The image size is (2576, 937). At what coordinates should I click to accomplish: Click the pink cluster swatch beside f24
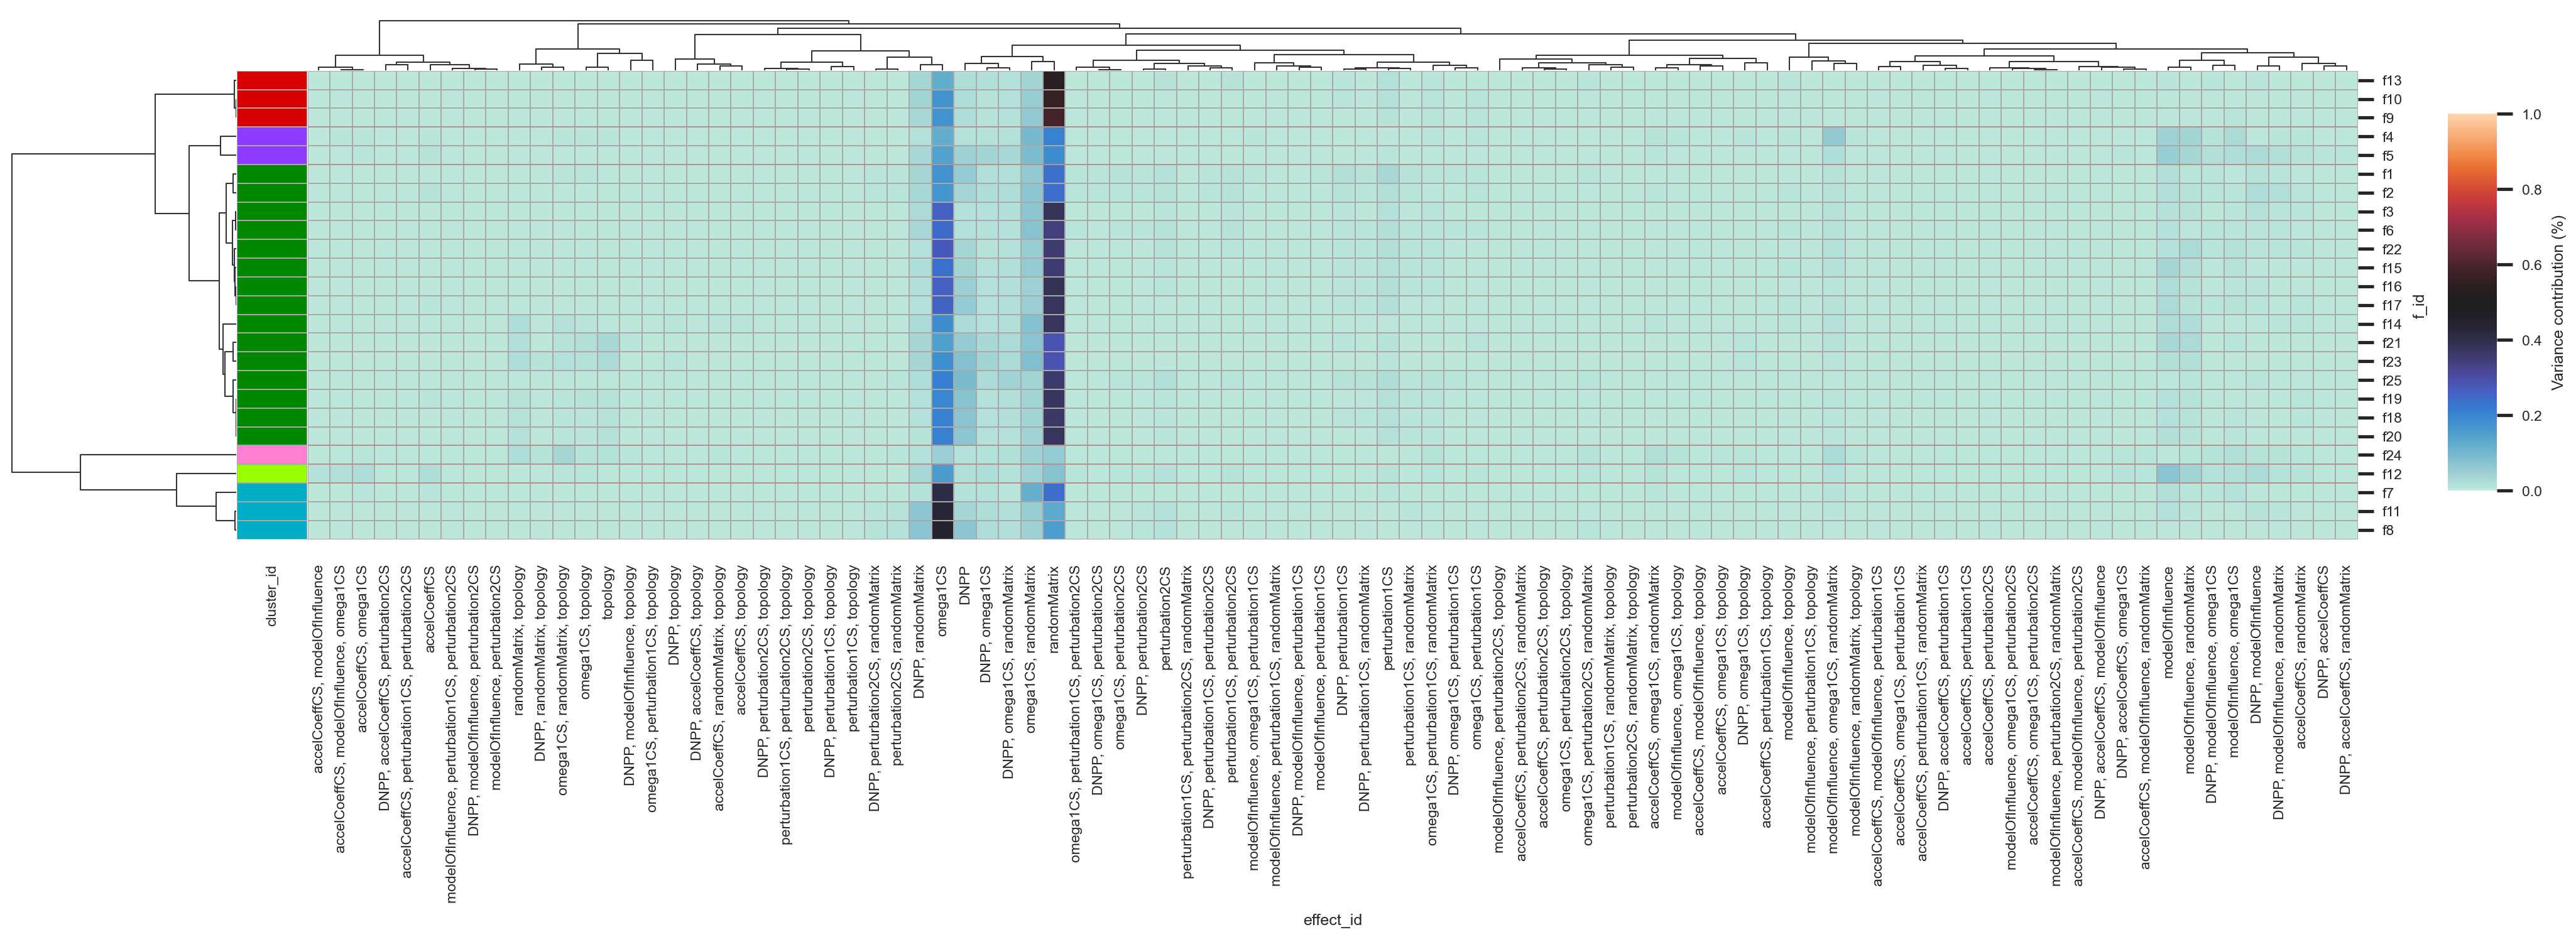pos(271,455)
